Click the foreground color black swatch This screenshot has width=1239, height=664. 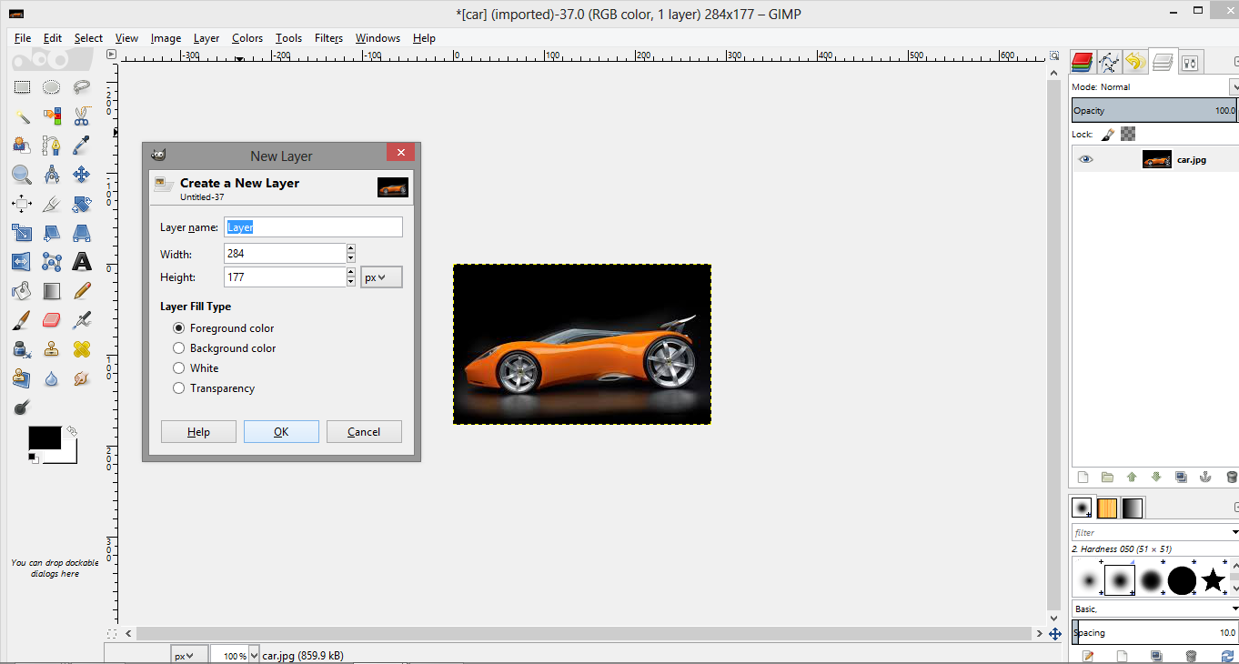44,438
